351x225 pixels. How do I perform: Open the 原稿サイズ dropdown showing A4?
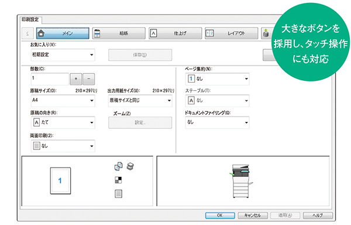click(63, 100)
